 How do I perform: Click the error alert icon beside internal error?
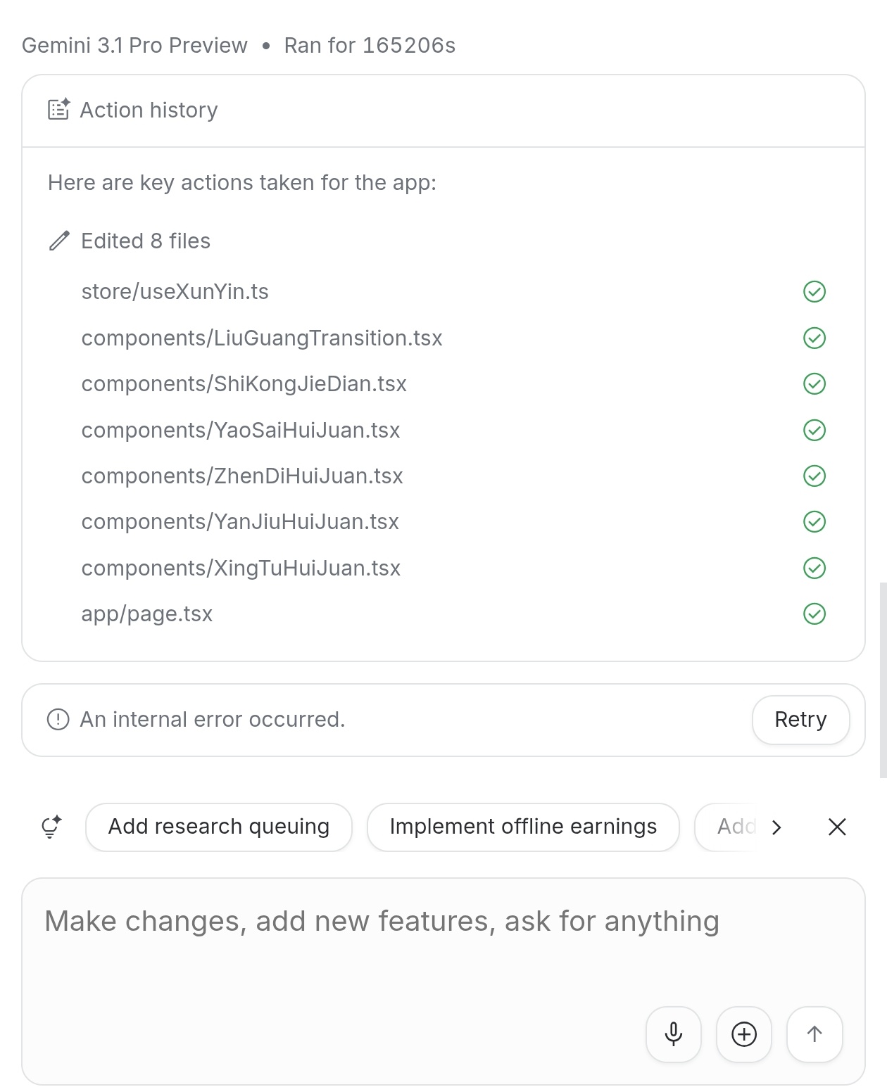click(x=58, y=720)
